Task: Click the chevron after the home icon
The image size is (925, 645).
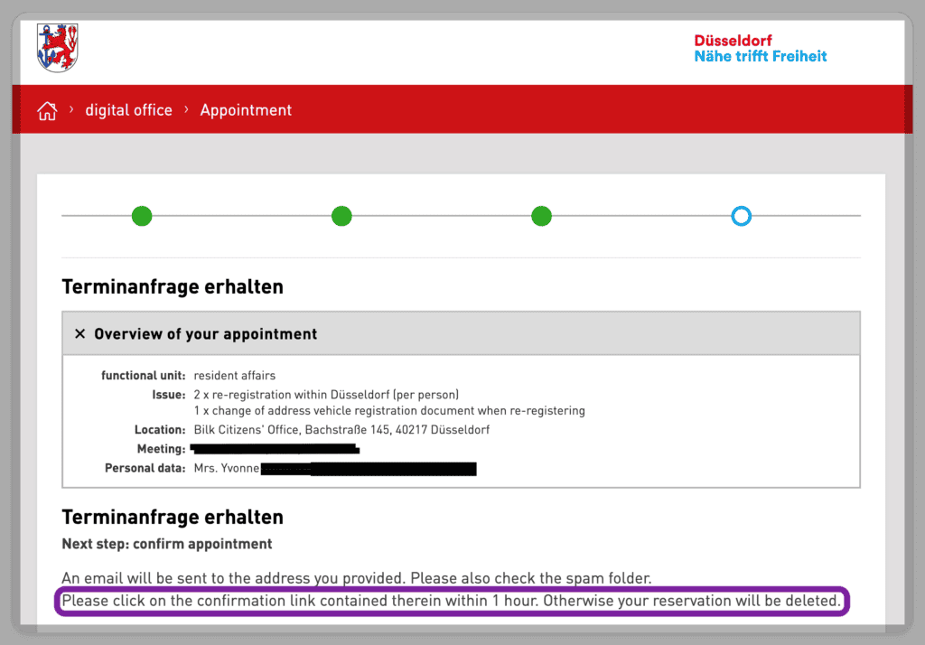Action: coord(70,109)
